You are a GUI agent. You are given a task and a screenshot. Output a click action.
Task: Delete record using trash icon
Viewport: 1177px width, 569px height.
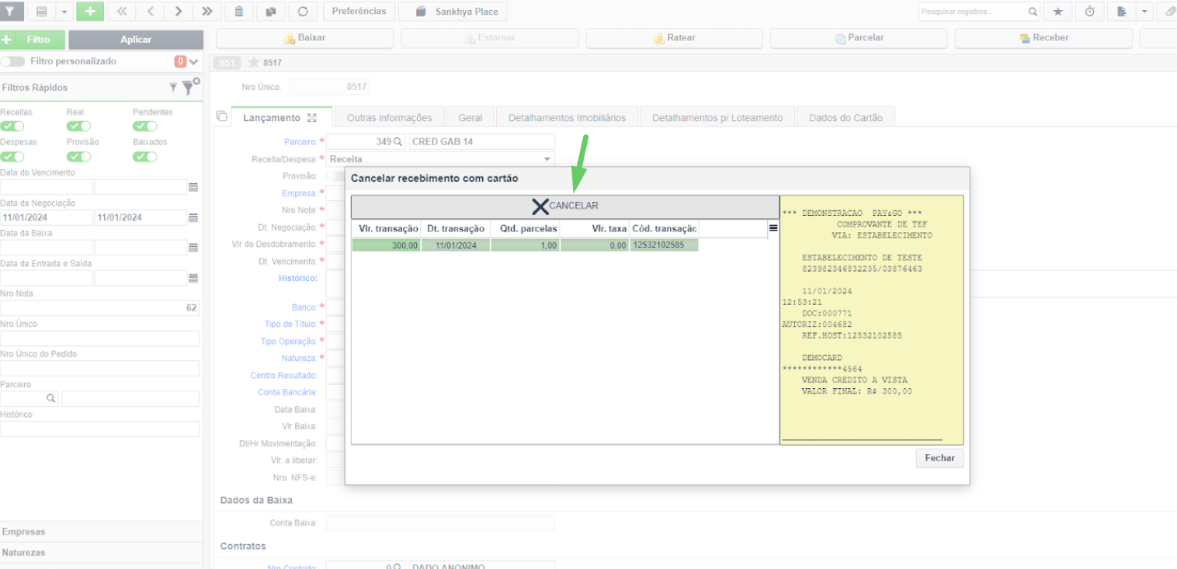[x=239, y=12]
